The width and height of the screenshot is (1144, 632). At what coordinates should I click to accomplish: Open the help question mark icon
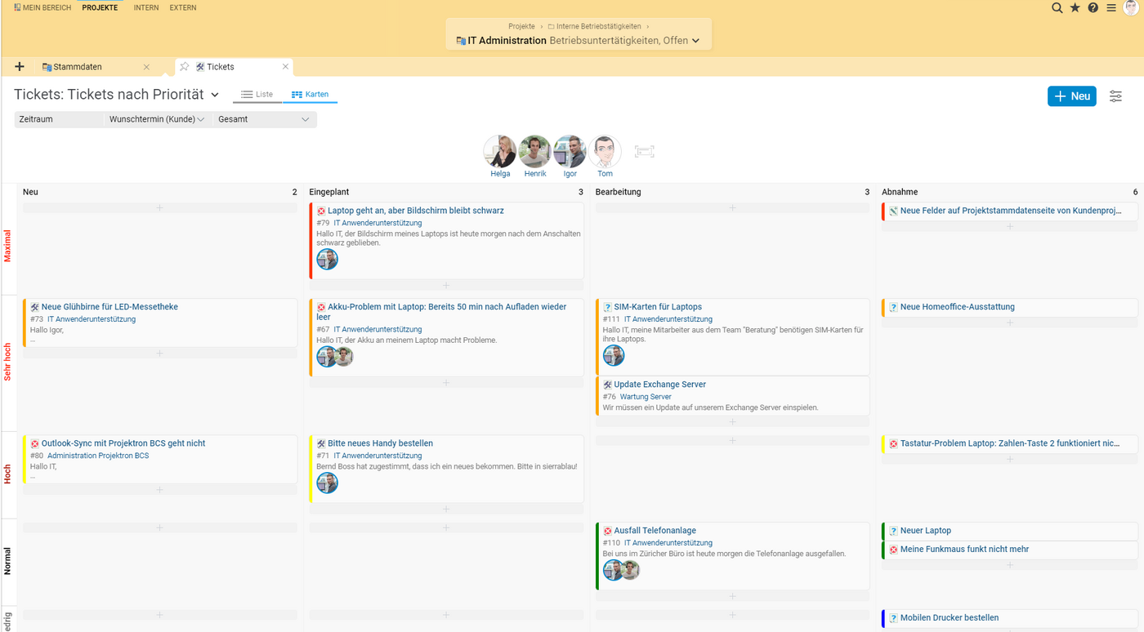pos(1093,7)
